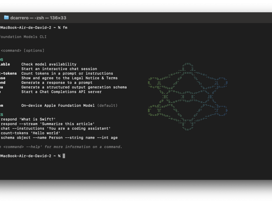This screenshot has height=204, width=272.
Task: Click the folder icon in the title bar
Action: tap(6, 18)
